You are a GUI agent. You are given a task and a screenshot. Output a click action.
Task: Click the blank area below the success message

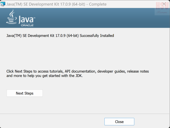coord(85,53)
